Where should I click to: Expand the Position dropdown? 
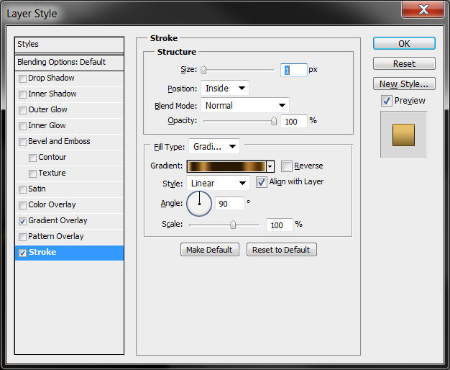coord(225,89)
